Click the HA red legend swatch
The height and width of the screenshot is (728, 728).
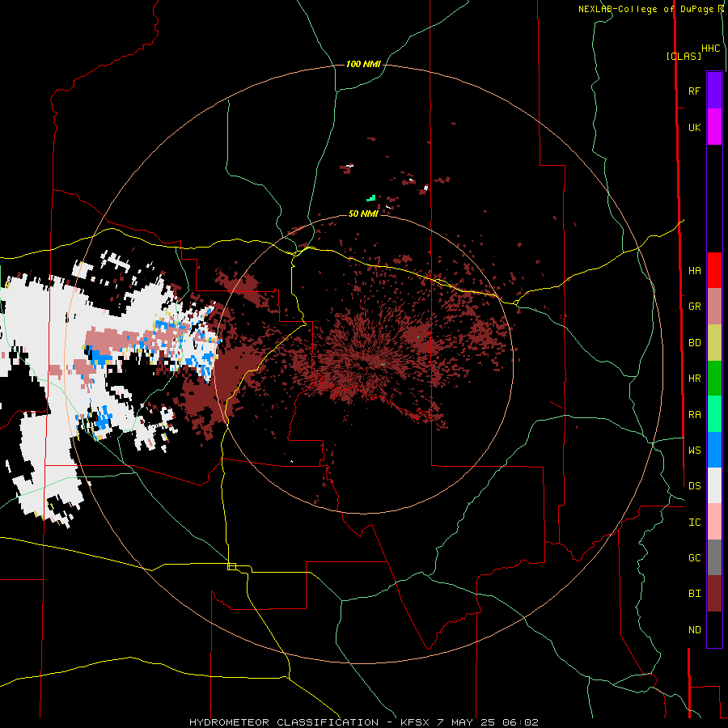(x=714, y=270)
